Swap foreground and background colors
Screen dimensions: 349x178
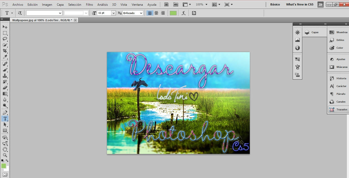[7, 161]
